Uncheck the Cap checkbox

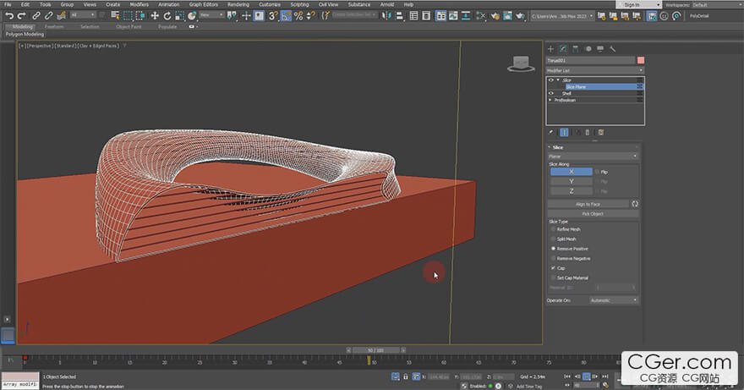(552, 268)
